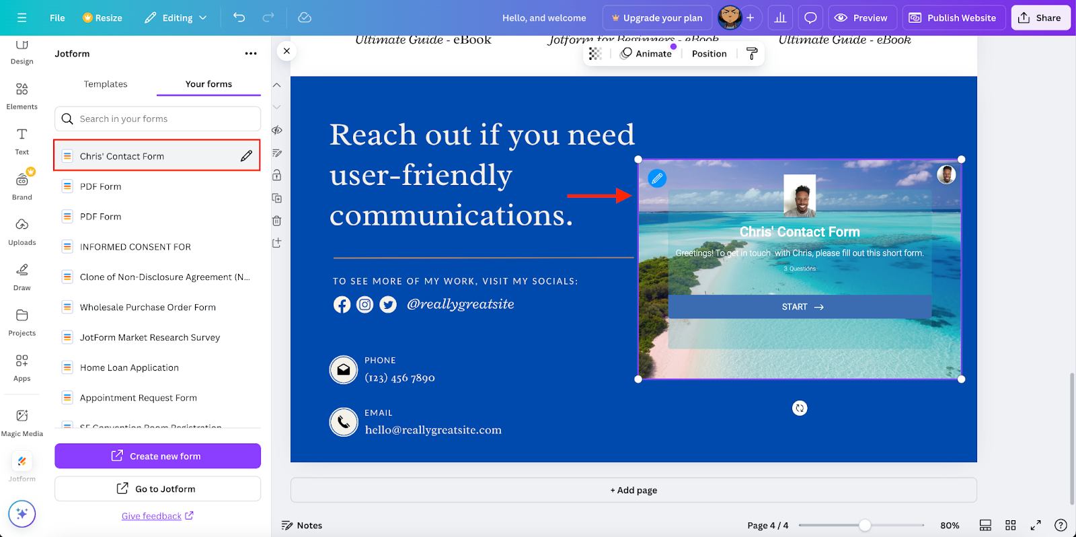
Task: Open Magic Media in sidebar
Action: coord(22,422)
